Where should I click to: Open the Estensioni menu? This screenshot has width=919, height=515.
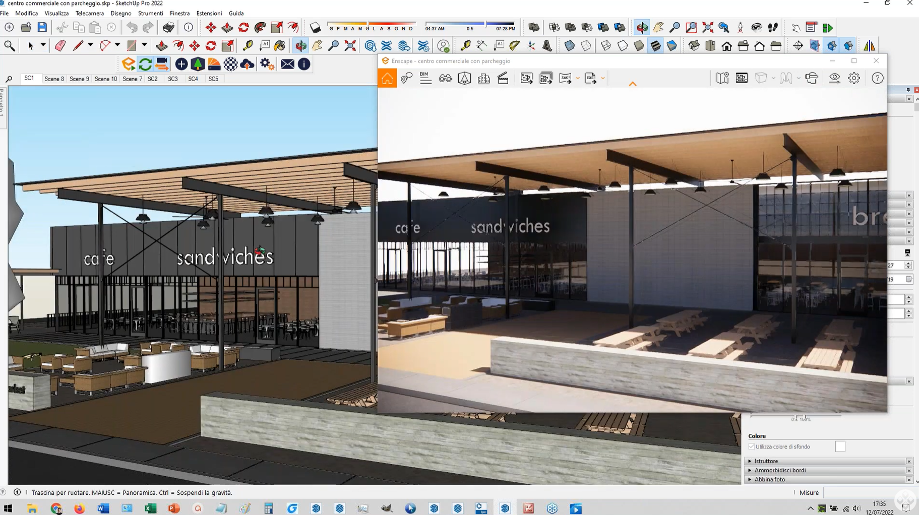(209, 13)
